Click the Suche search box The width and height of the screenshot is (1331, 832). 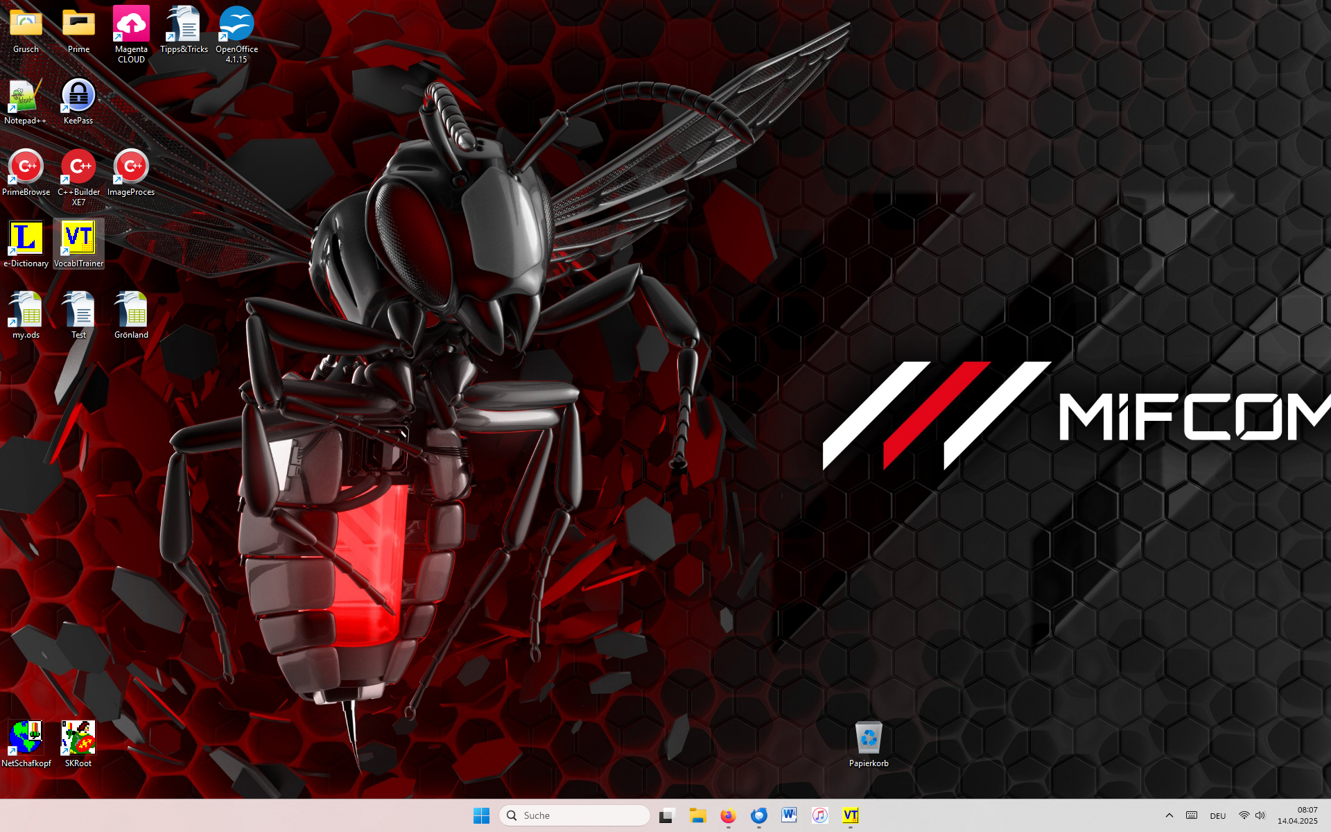[x=575, y=815]
